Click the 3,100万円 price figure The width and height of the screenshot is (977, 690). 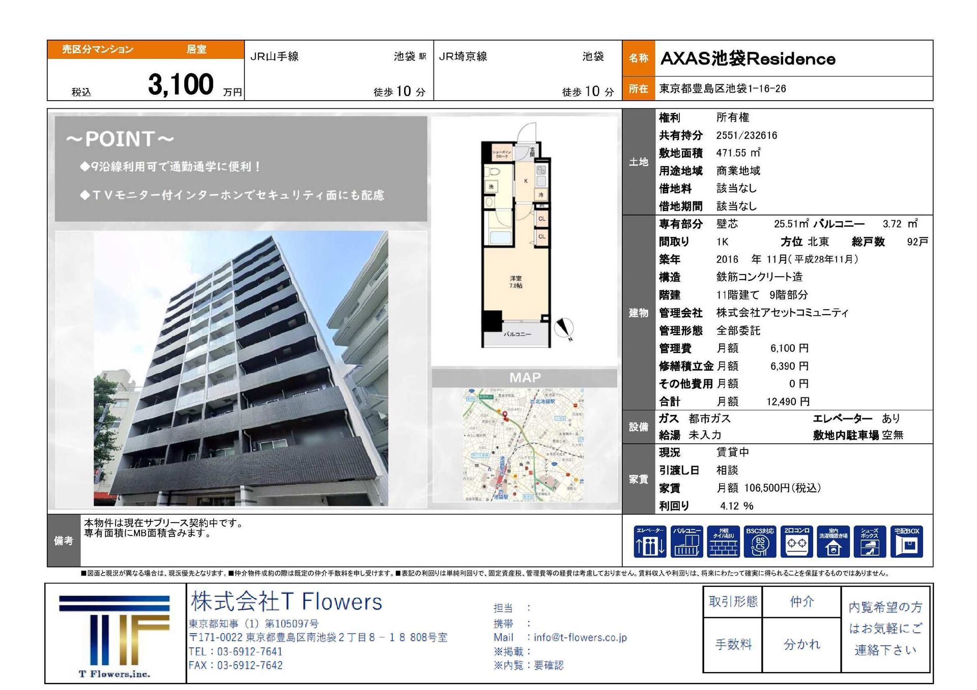click(181, 84)
